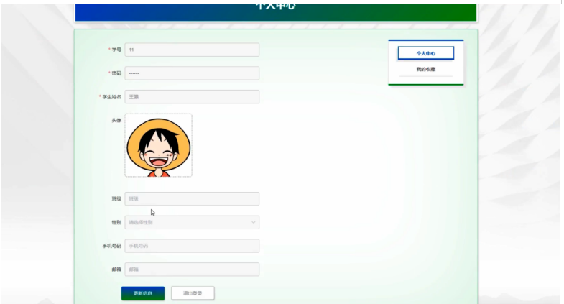Click the 头像 label text
The image size is (564, 304).
click(x=116, y=120)
